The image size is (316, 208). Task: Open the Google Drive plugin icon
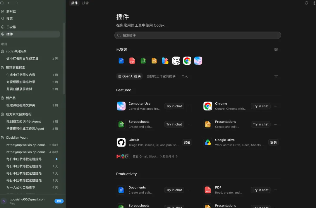pyautogui.click(x=208, y=142)
